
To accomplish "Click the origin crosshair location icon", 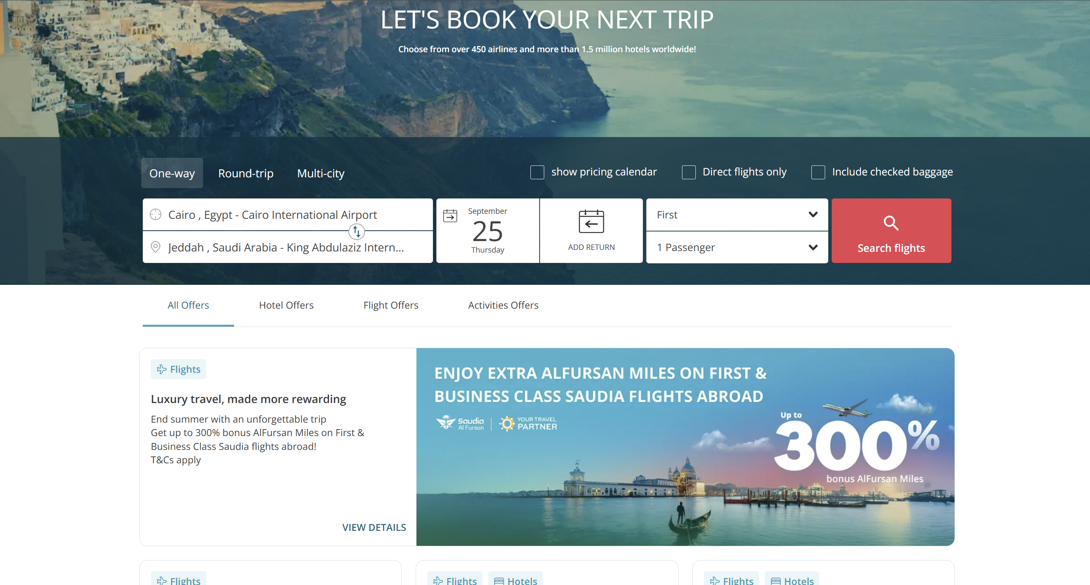I will pyautogui.click(x=156, y=215).
